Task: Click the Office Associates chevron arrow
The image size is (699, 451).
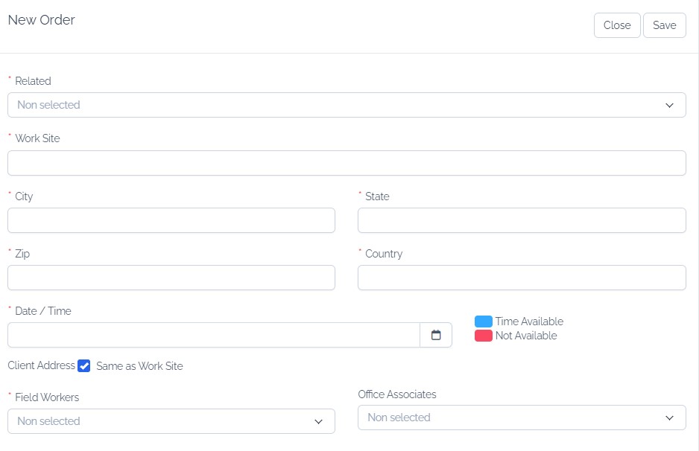Action: [x=669, y=418]
